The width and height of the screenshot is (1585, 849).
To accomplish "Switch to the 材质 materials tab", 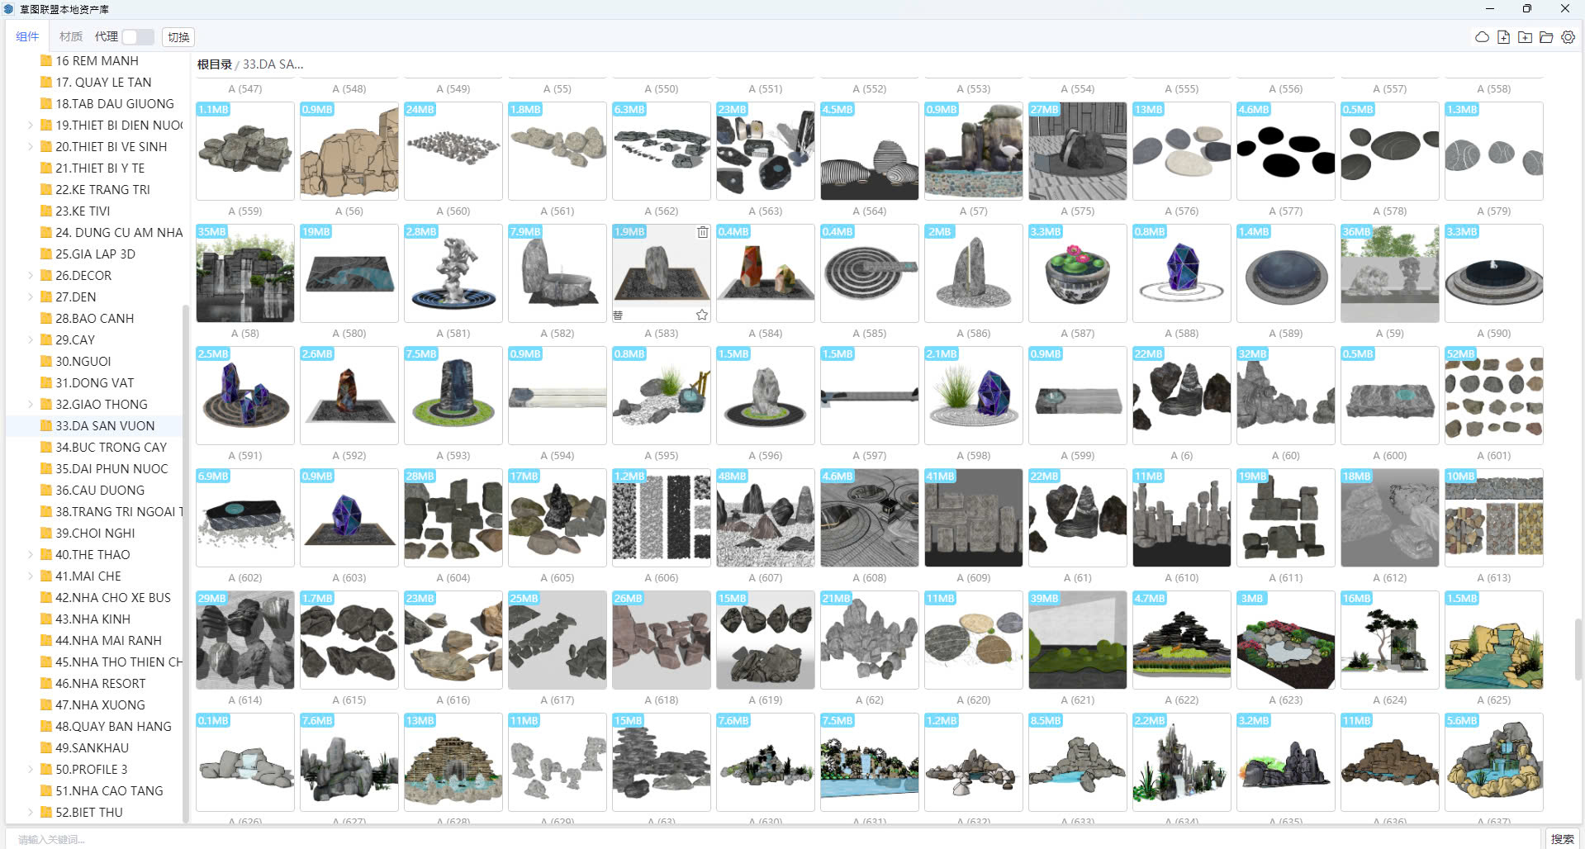I will 71,37.
